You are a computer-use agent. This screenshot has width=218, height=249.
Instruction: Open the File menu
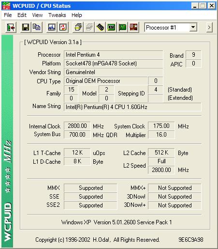click(x=8, y=15)
